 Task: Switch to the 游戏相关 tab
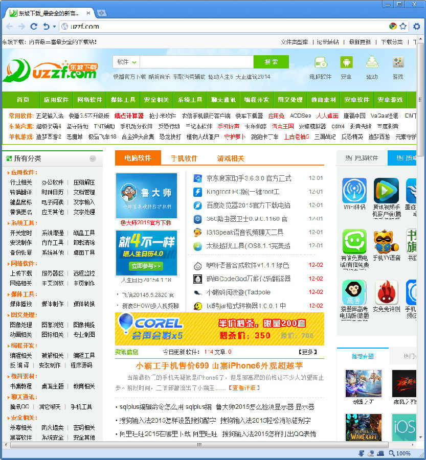pos(231,158)
